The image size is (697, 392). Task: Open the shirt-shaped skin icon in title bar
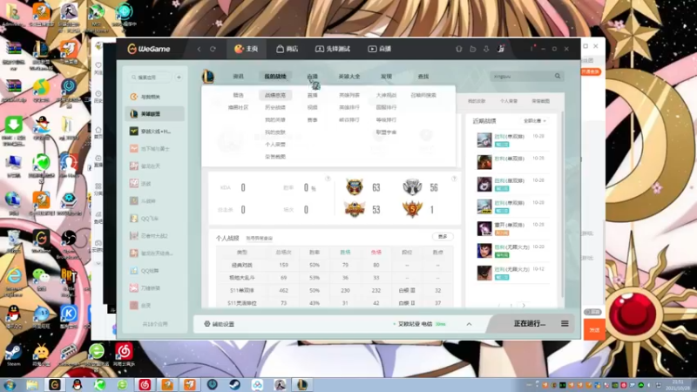(x=459, y=49)
